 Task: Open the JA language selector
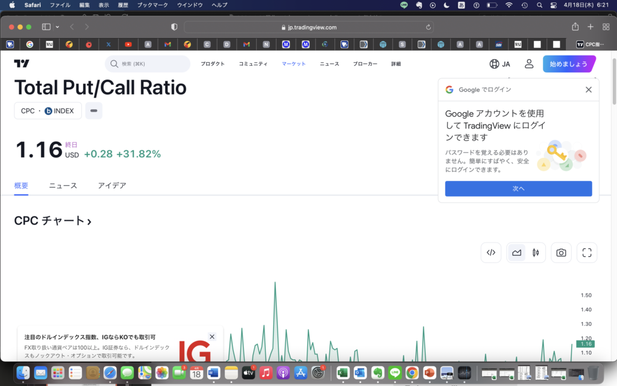click(x=500, y=64)
